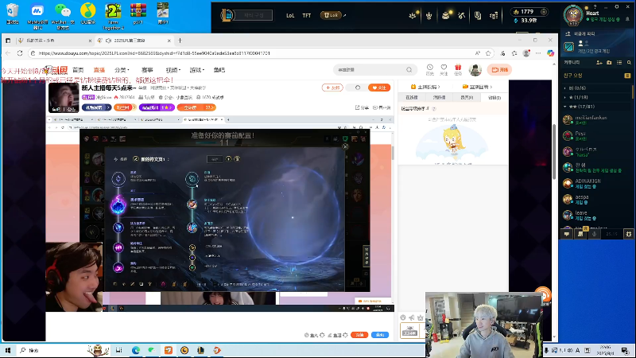
Task: Add page to favorites star icon
Action: [x=488, y=53]
